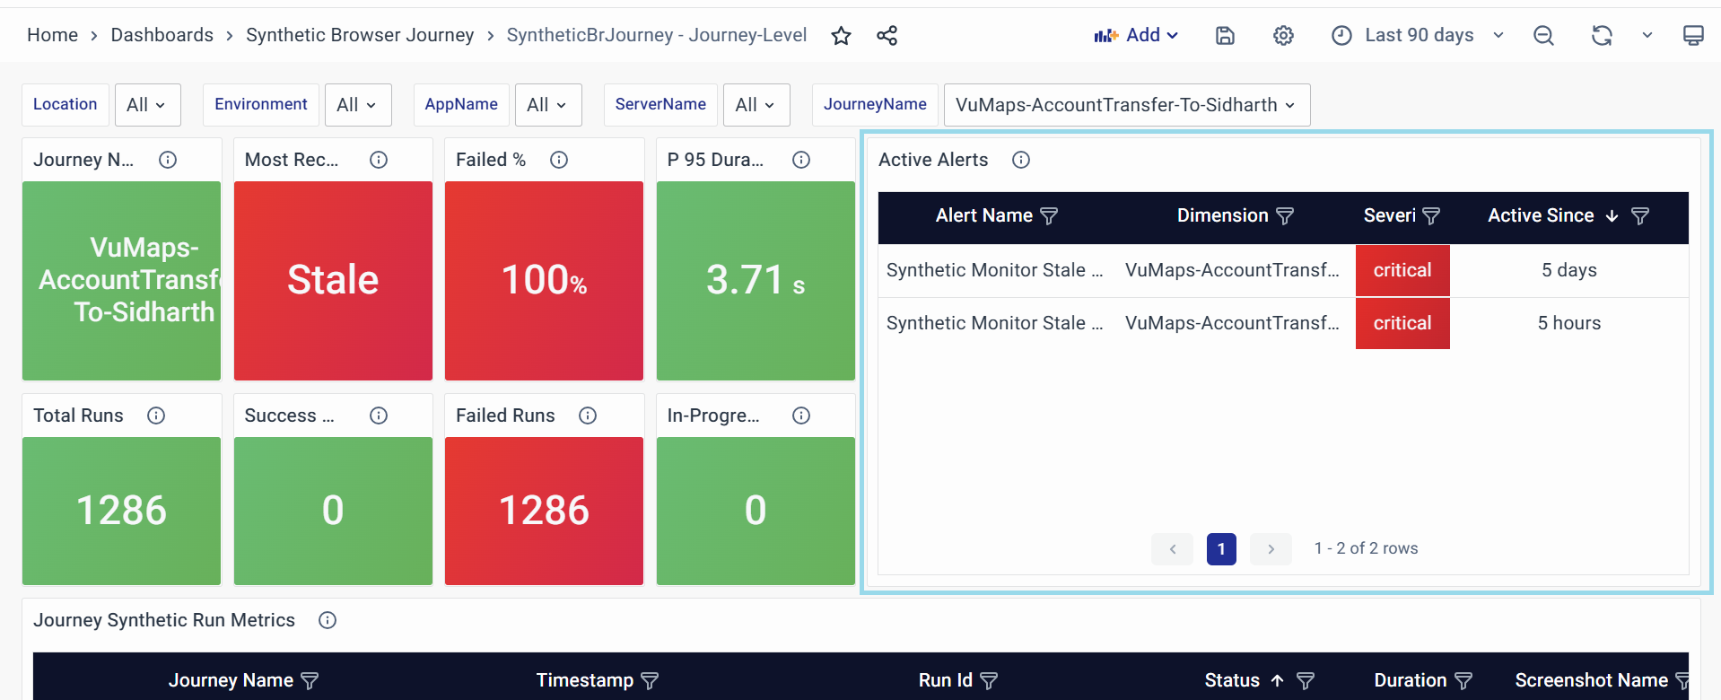
Task: Open dashboard settings gear
Action: [1283, 36]
